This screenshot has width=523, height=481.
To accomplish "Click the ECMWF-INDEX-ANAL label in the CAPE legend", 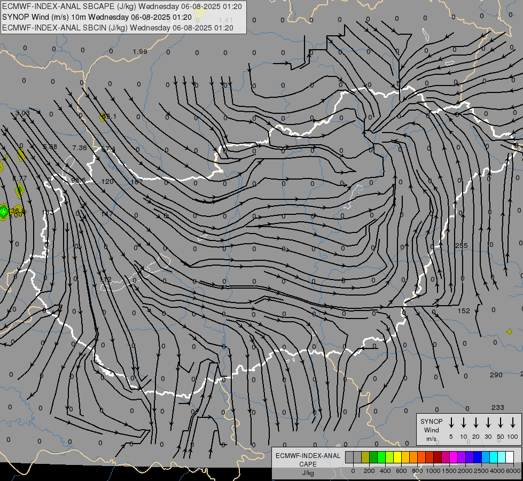I will coord(308,456).
